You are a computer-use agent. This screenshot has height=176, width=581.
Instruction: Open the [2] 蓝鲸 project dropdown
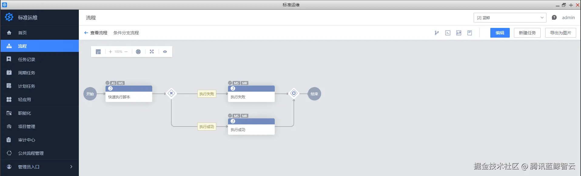point(509,18)
